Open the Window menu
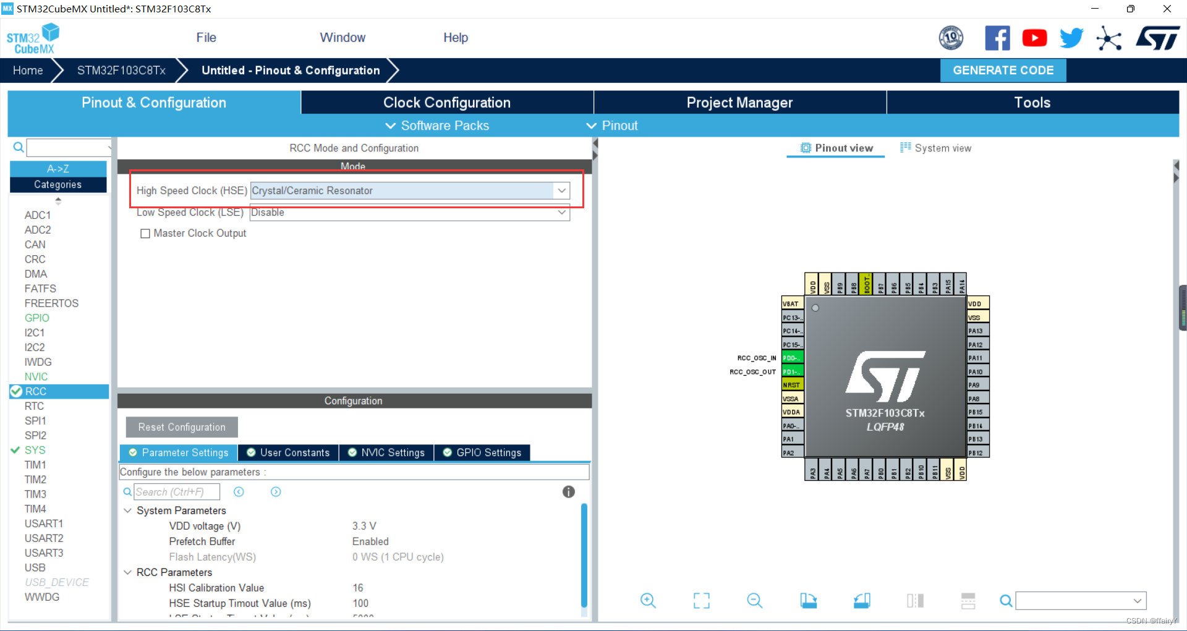 342,38
